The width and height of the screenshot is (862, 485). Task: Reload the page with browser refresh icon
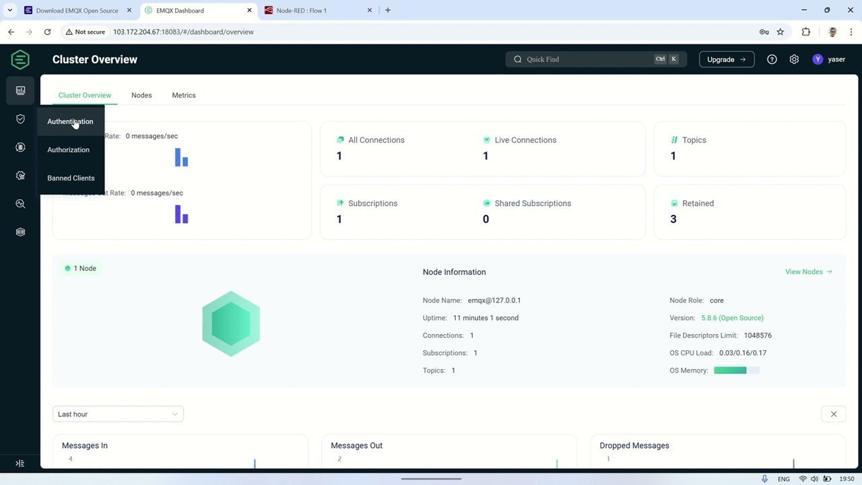coord(47,32)
